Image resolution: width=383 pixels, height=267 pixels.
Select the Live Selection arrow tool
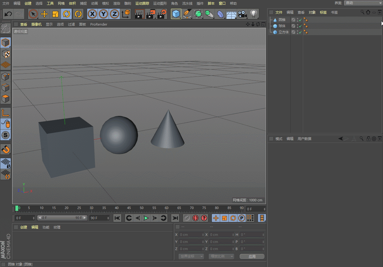click(x=33, y=14)
